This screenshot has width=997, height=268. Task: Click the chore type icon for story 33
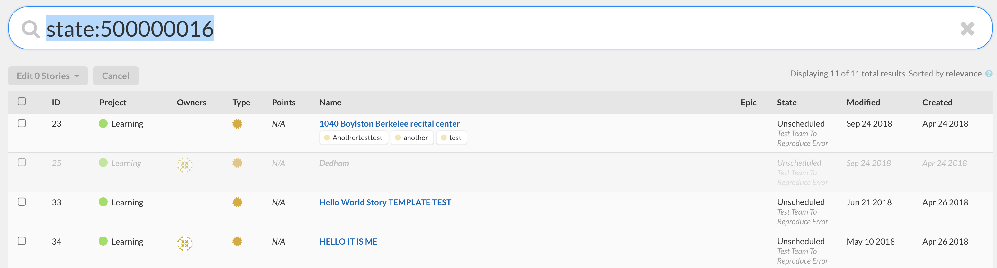click(237, 202)
